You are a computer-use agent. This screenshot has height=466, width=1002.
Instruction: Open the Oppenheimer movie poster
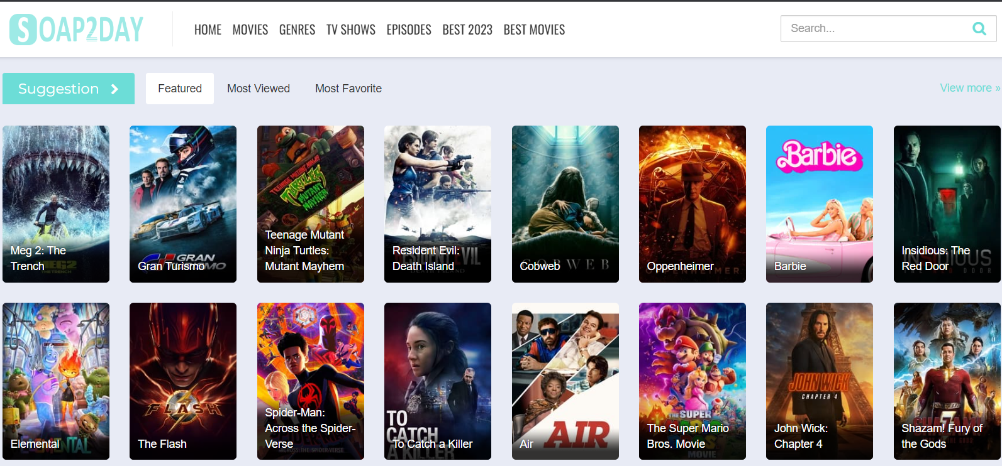click(693, 204)
